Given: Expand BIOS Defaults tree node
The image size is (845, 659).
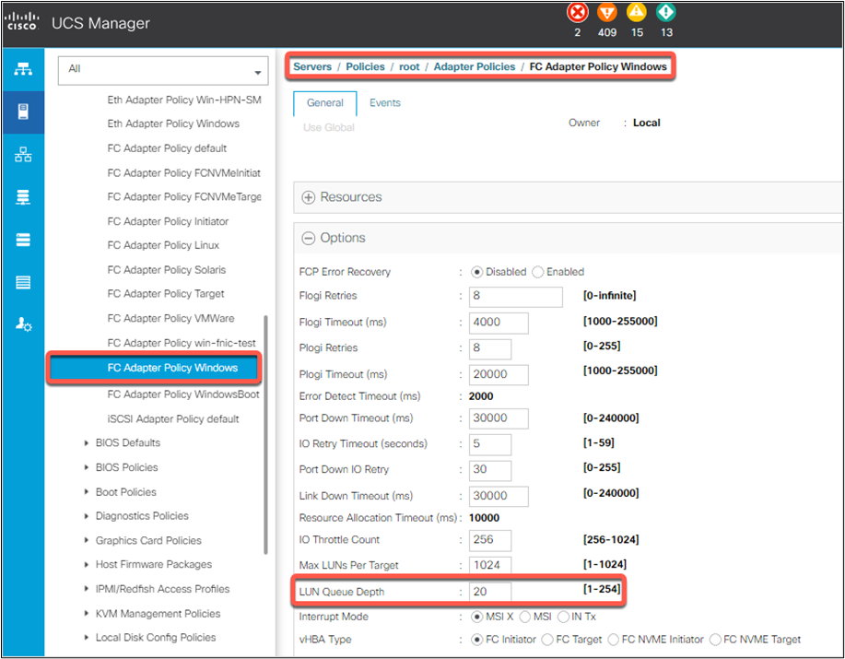Looking at the screenshot, I should pos(87,443).
